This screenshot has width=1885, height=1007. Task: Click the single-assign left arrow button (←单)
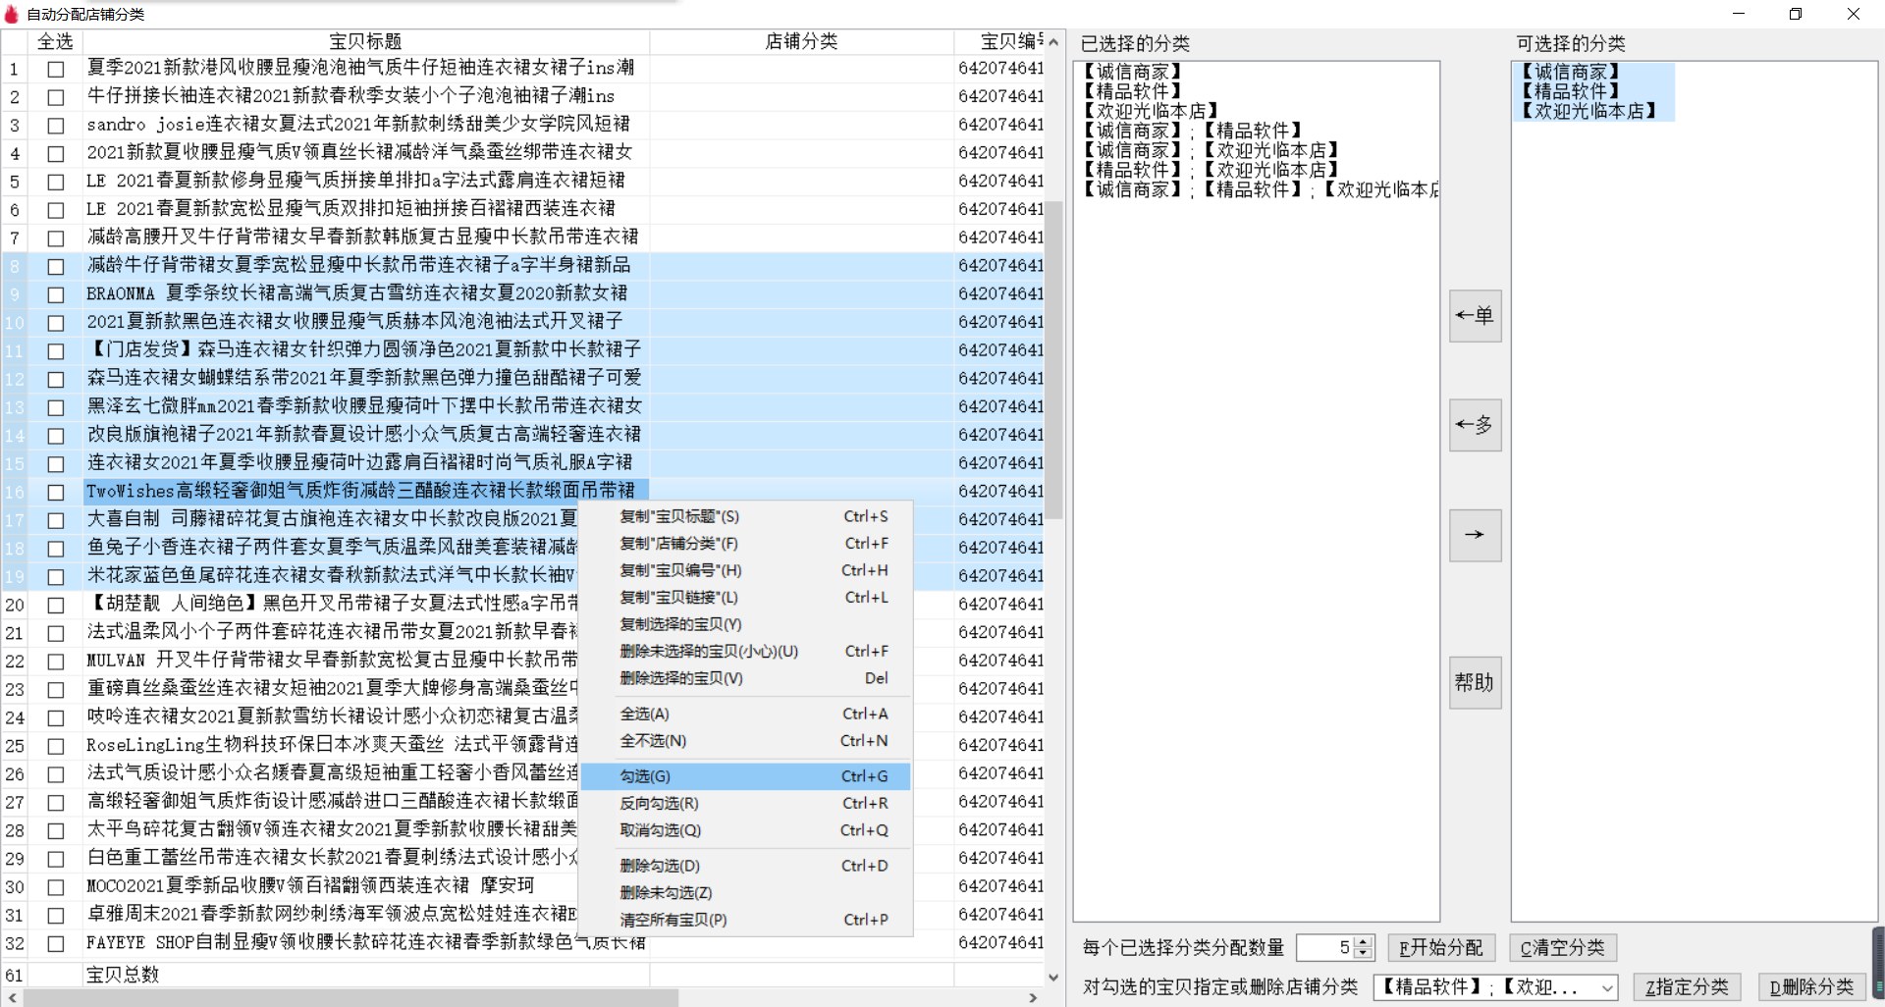point(1475,316)
